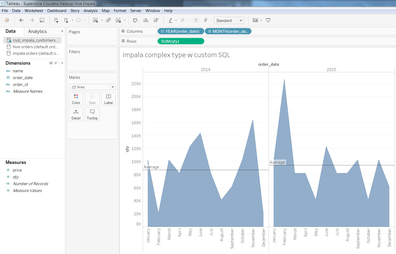Click the Find Field search icon

click(56, 63)
